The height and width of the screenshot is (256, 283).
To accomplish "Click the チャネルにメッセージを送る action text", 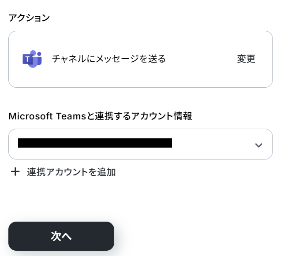I will pyautogui.click(x=109, y=59).
